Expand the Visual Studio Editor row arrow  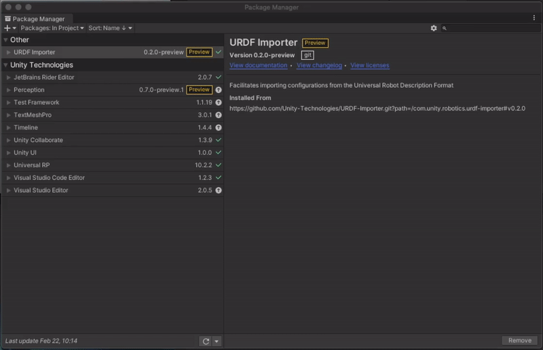coord(8,190)
